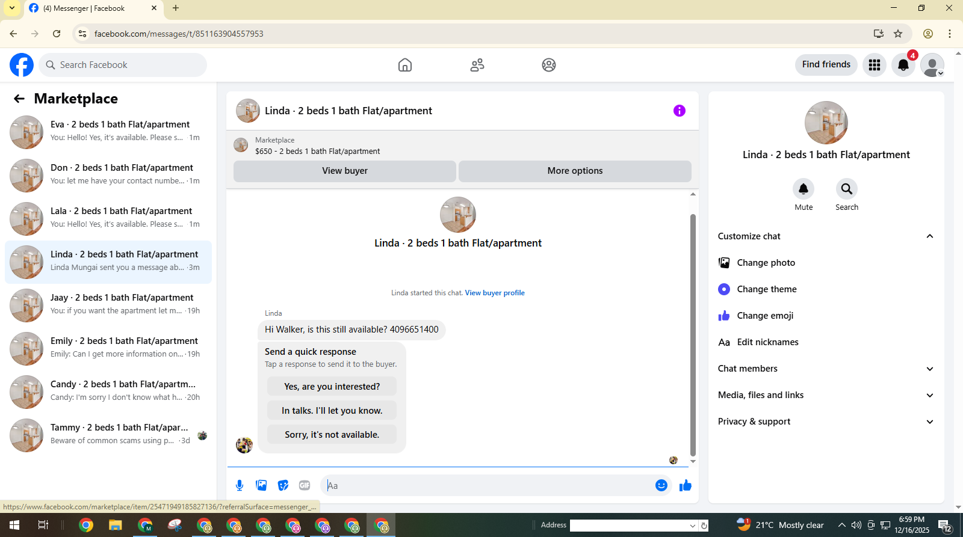
Task: Open Candy conversation in chat list
Action: [108, 391]
